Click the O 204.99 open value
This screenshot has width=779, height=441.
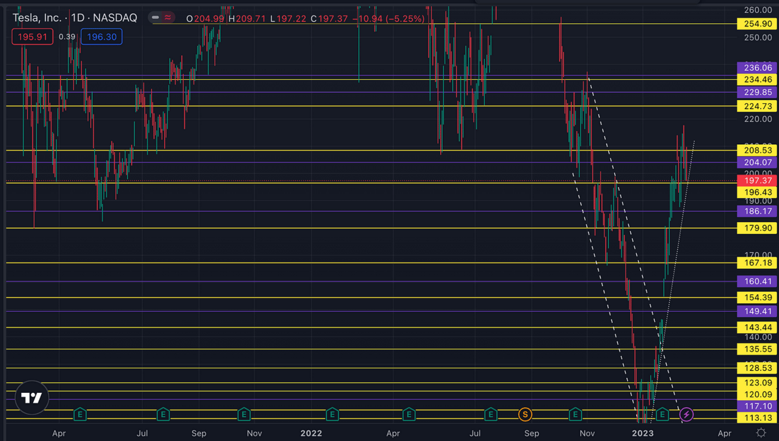[205, 18]
